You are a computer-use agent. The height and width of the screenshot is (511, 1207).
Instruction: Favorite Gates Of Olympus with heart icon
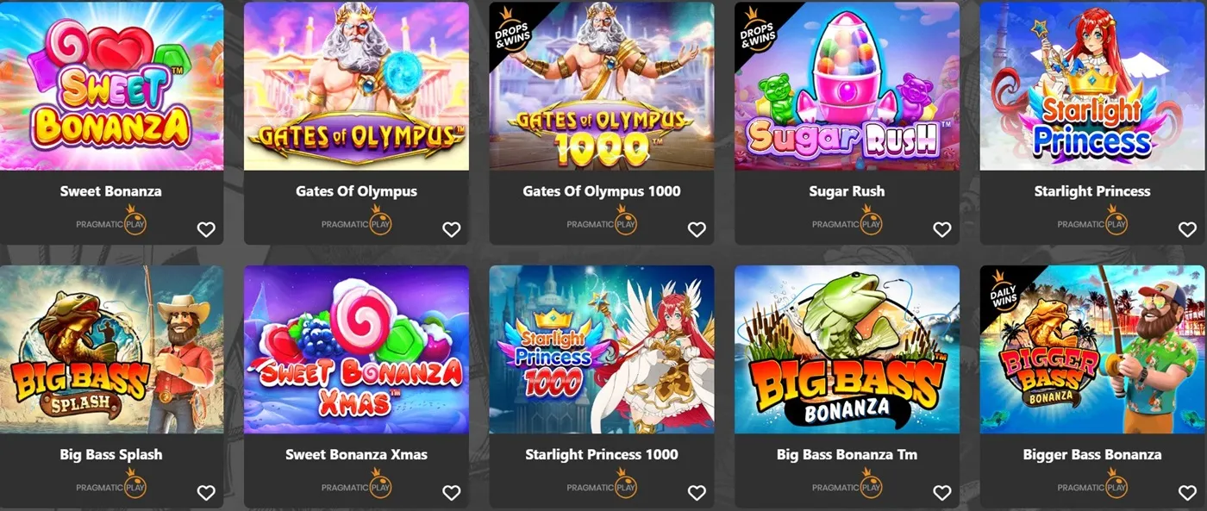pos(452,229)
